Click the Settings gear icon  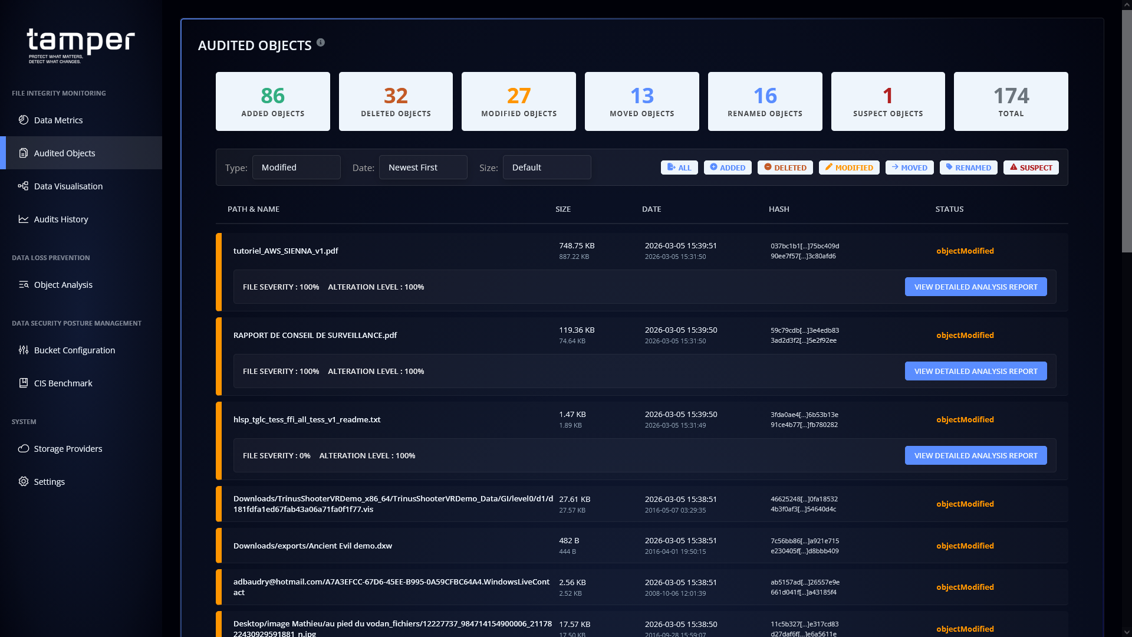(x=24, y=481)
